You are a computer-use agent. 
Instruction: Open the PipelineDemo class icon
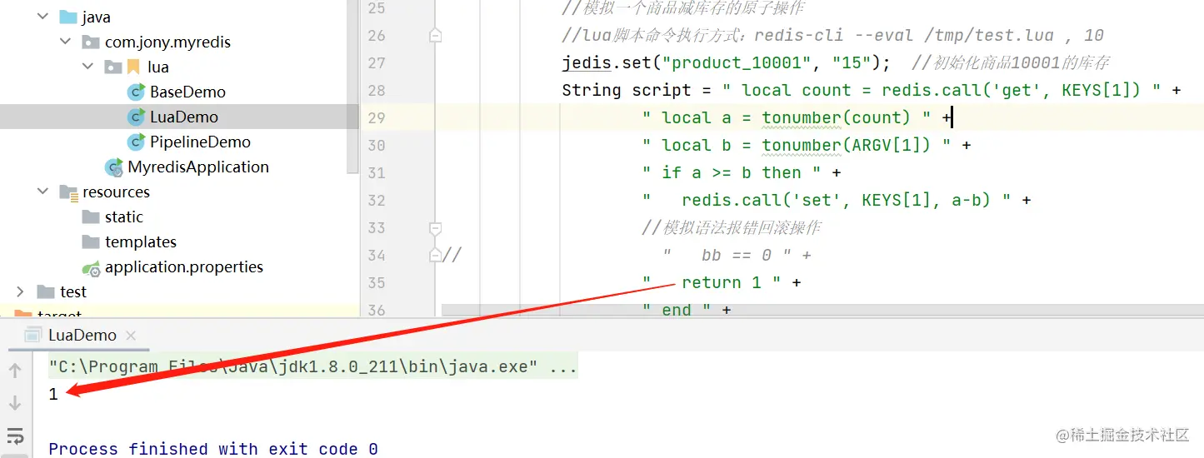pyautogui.click(x=136, y=142)
